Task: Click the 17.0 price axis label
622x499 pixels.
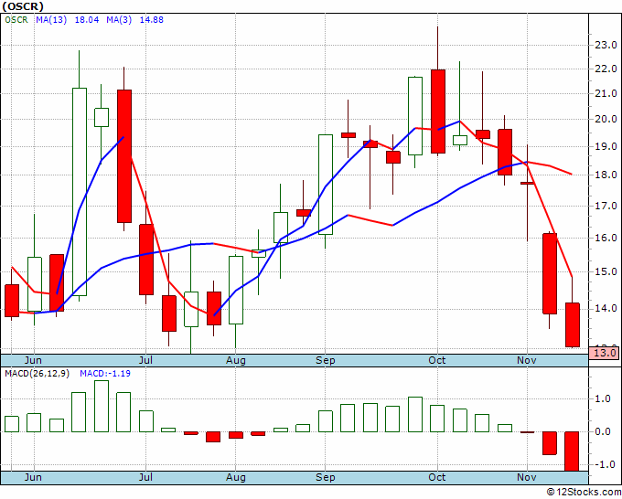Action: coord(606,206)
